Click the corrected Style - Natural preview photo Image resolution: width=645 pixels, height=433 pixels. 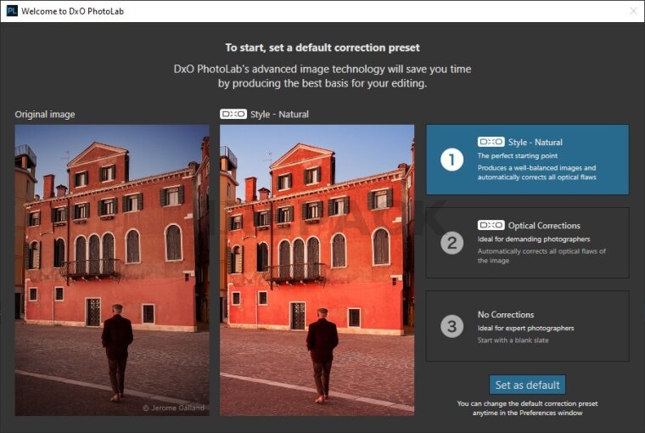coord(317,270)
